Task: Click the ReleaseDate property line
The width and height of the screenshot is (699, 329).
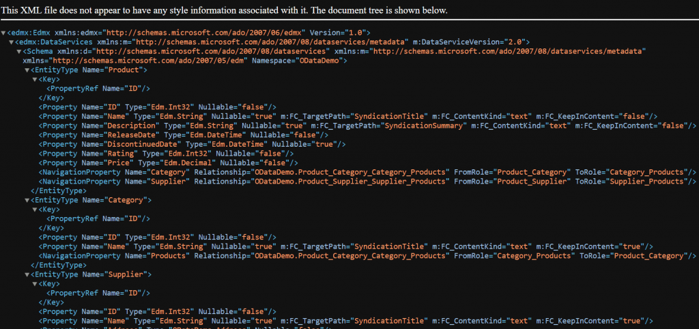Action: 184,134
